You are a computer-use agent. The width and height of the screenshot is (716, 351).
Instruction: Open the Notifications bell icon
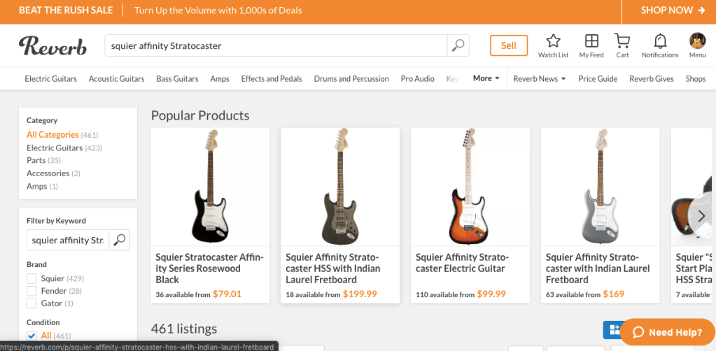(x=660, y=41)
